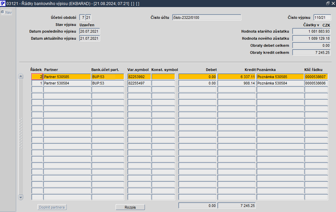Click the Kredit cell 6 337.11
The image size is (336, 212).
[236, 77]
